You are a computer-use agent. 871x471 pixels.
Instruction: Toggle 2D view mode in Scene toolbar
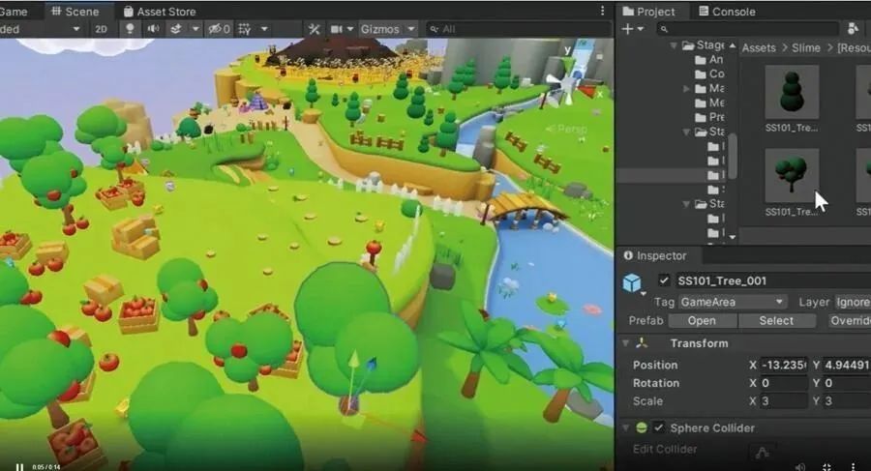tap(101, 29)
